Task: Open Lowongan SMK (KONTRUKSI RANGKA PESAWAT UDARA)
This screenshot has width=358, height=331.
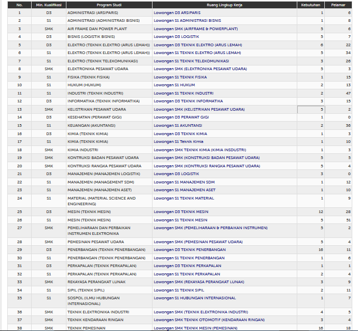Action: [x=207, y=166]
